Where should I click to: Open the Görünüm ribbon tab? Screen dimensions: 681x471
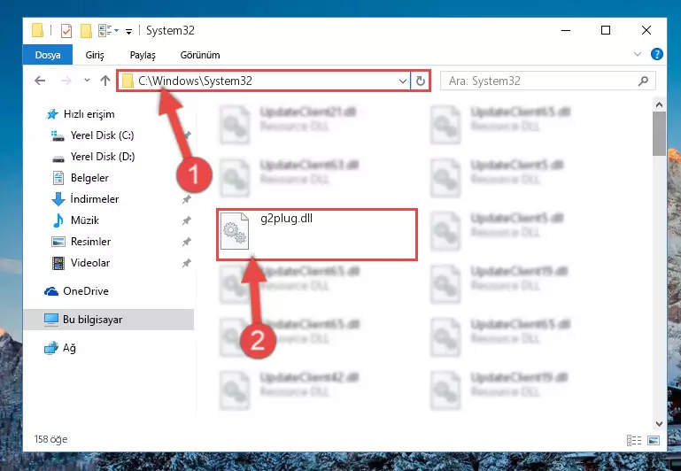coord(200,55)
